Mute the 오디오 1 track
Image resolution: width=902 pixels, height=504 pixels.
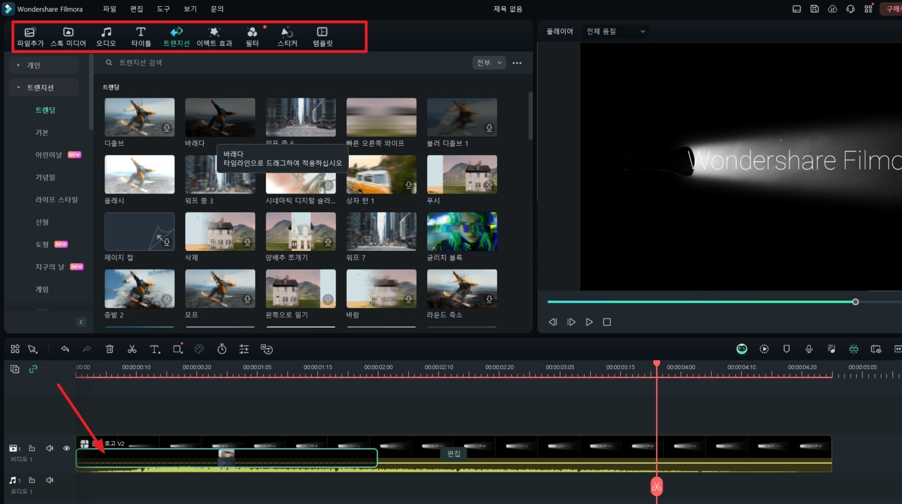pos(50,480)
